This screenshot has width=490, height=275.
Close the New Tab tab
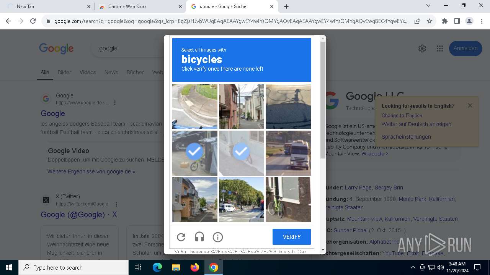point(89,6)
